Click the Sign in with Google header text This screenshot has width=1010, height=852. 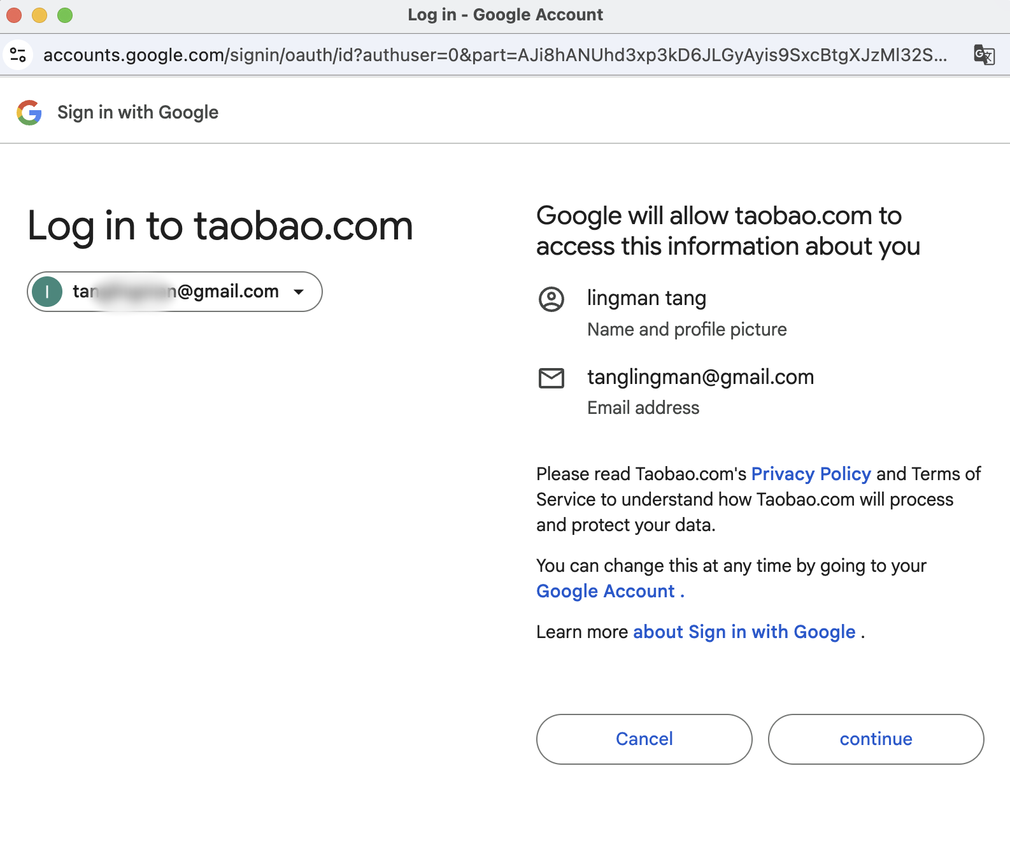point(138,113)
